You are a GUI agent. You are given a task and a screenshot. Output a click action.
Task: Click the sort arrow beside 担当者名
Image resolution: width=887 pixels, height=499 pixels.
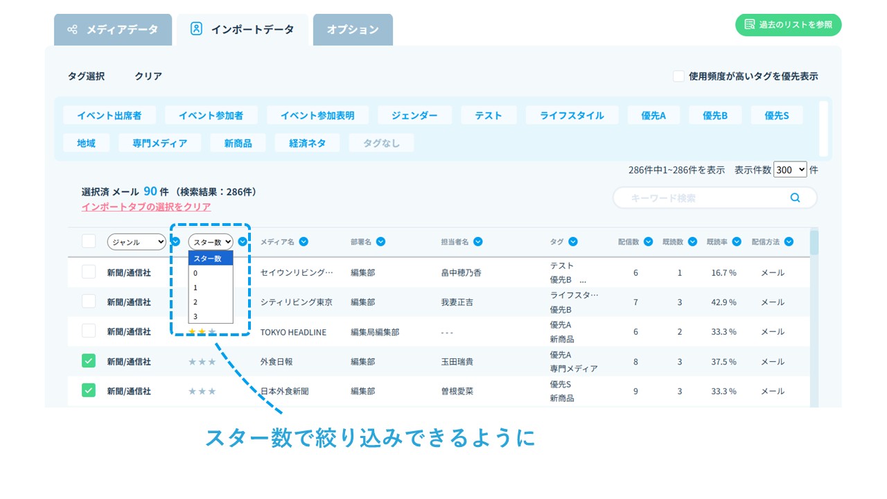pyautogui.click(x=477, y=242)
